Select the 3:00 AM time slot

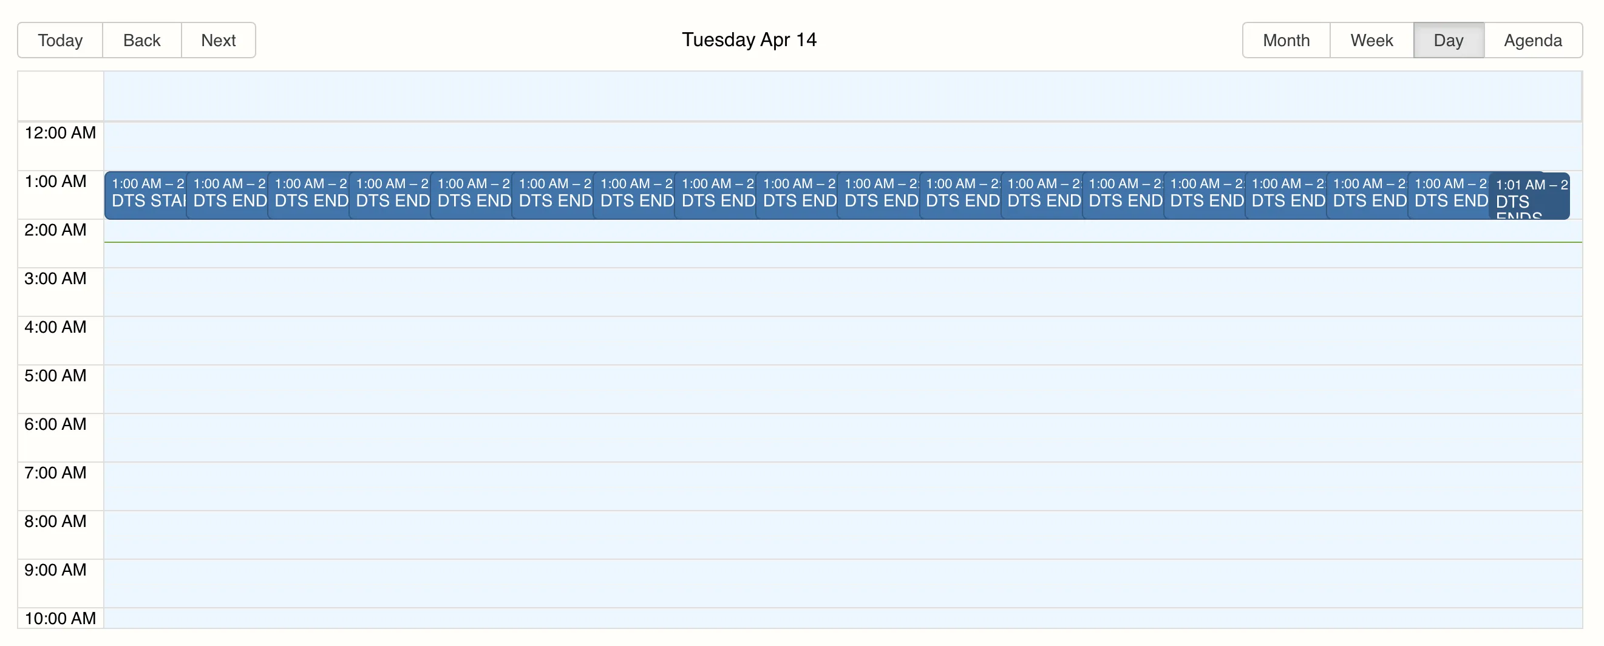click(x=843, y=292)
